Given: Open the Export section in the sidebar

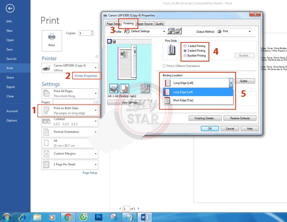Looking at the screenshot, I should pyautogui.click(x=10, y=87).
